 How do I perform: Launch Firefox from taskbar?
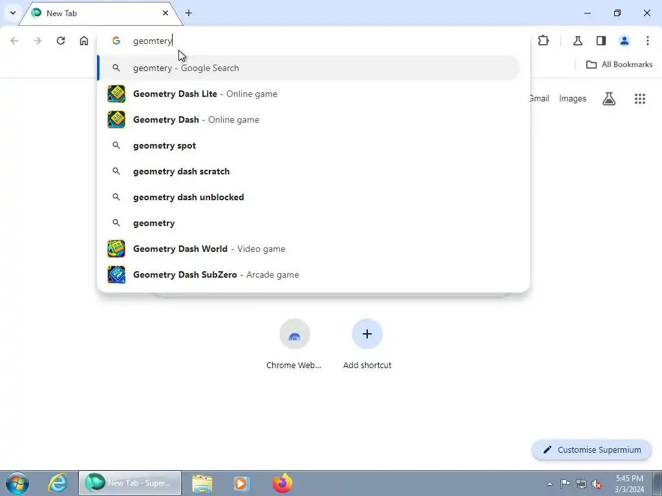pos(283,483)
